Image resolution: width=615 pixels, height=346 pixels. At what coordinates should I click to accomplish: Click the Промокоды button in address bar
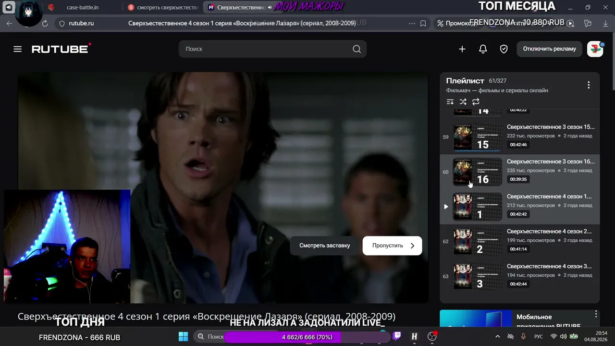pos(457,23)
